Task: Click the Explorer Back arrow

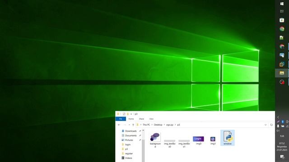Action: point(119,125)
